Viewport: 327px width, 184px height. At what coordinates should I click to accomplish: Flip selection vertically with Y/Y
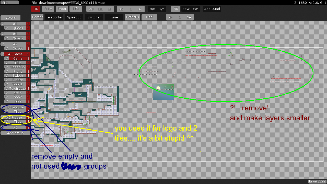click(x=161, y=9)
